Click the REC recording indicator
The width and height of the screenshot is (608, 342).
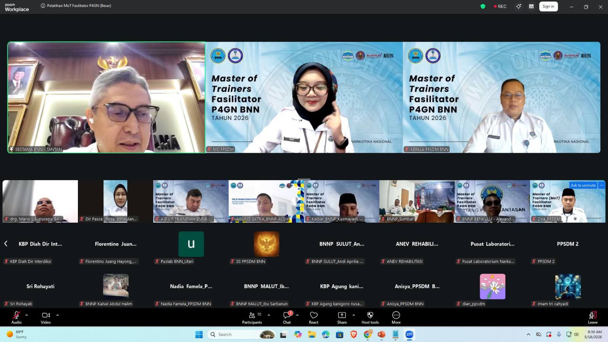click(x=500, y=6)
